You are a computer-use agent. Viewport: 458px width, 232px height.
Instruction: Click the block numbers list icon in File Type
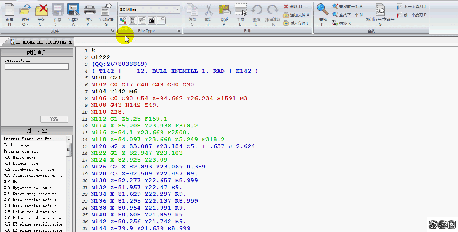click(133, 20)
